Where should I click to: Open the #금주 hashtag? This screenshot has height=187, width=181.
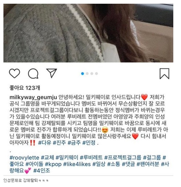[74, 142]
